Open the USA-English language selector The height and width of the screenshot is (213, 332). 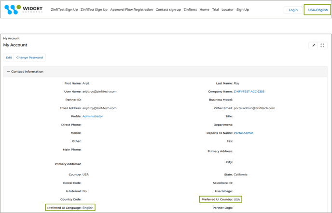pyautogui.click(x=318, y=10)
